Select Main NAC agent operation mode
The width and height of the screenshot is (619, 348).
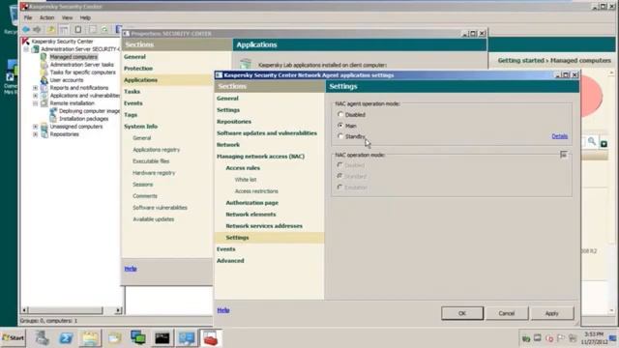click(340, 126)
